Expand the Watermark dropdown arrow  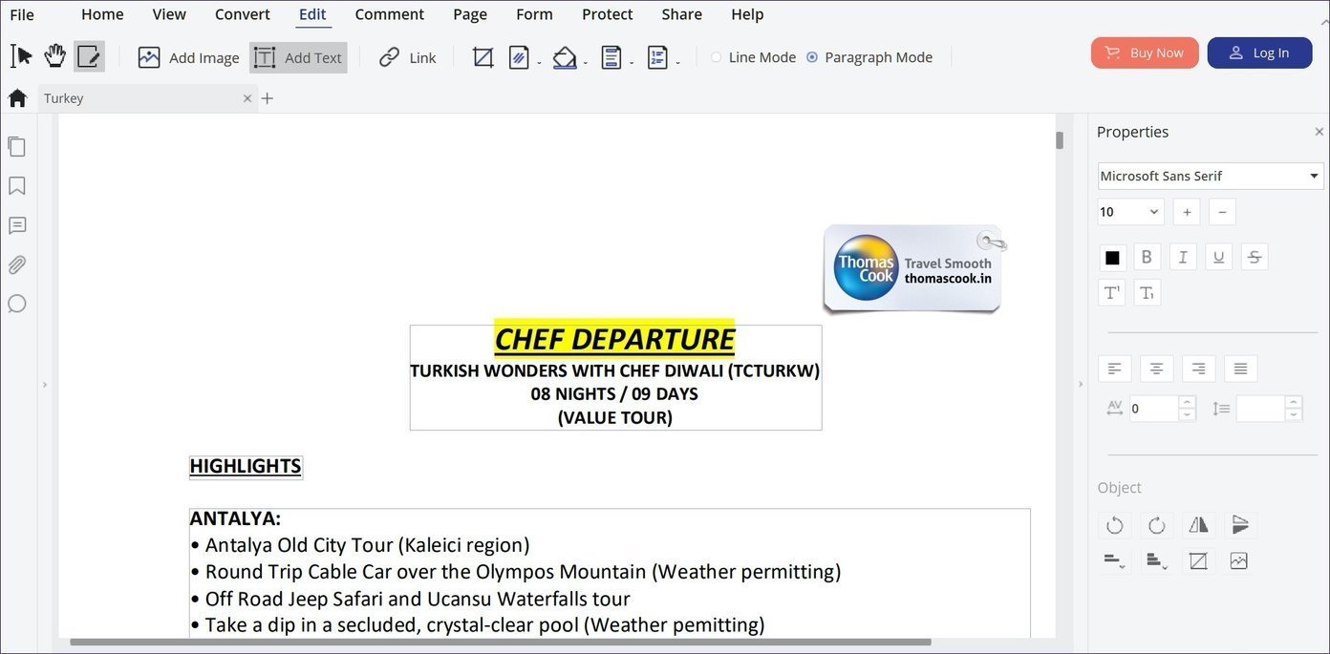point(539,63)
